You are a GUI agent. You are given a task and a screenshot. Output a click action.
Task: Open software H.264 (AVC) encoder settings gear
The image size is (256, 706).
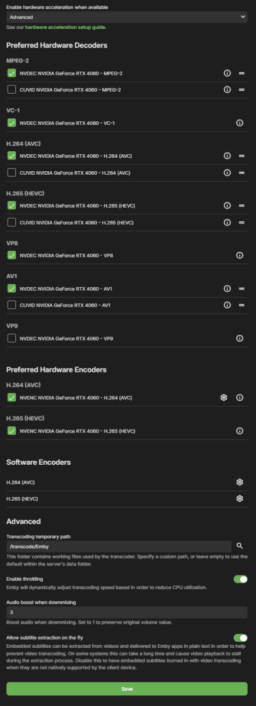tap(240, 482)
